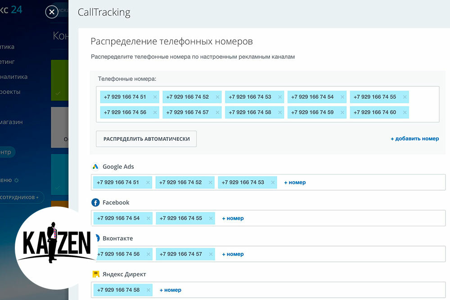This screenshot has height=300, width=450.
Task: Unassign 74 54 from Facebook channel
Action: click(148, 218)
